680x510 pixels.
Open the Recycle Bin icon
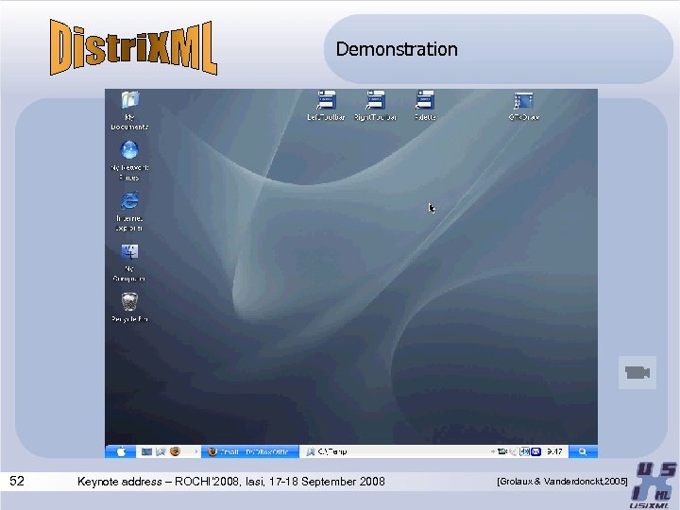pos(129,307)
